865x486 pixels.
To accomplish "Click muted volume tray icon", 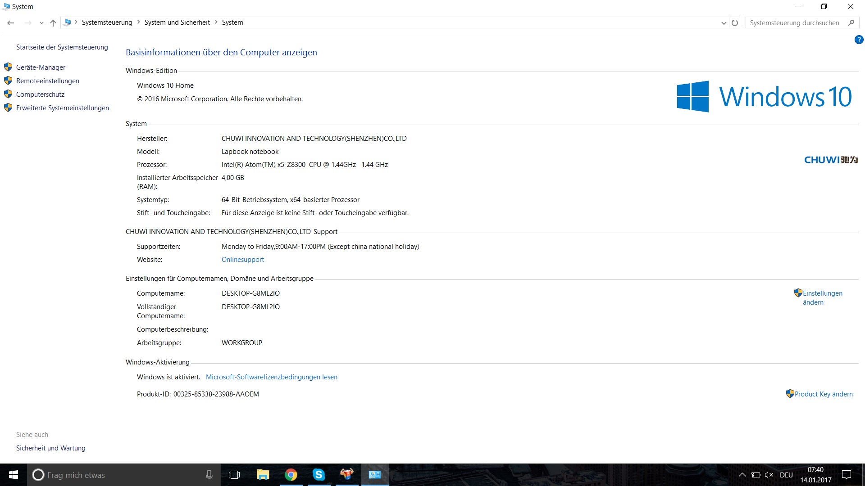I will pyautogui.click(x=769, y=475).
